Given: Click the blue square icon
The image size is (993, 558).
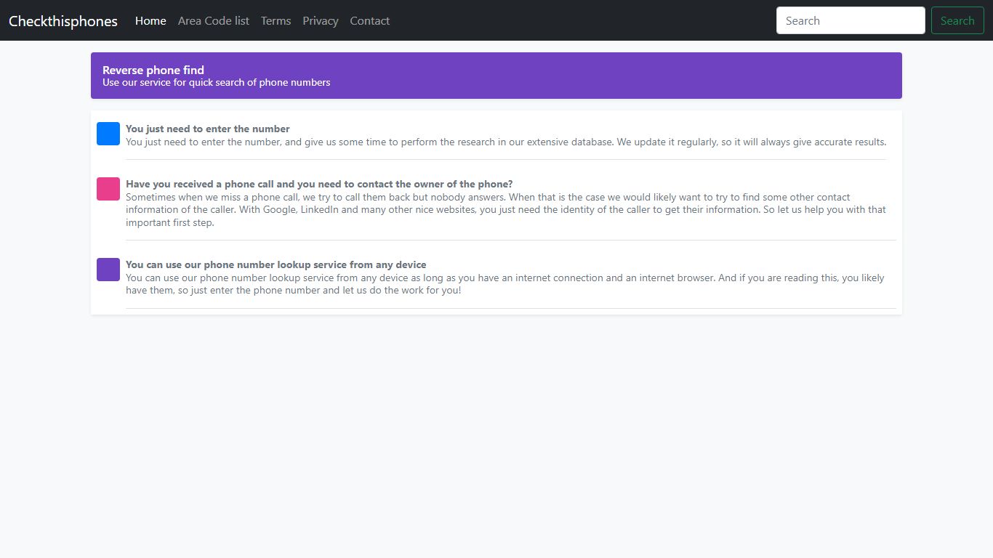Looking at the screenshot, I should point(108,134).
